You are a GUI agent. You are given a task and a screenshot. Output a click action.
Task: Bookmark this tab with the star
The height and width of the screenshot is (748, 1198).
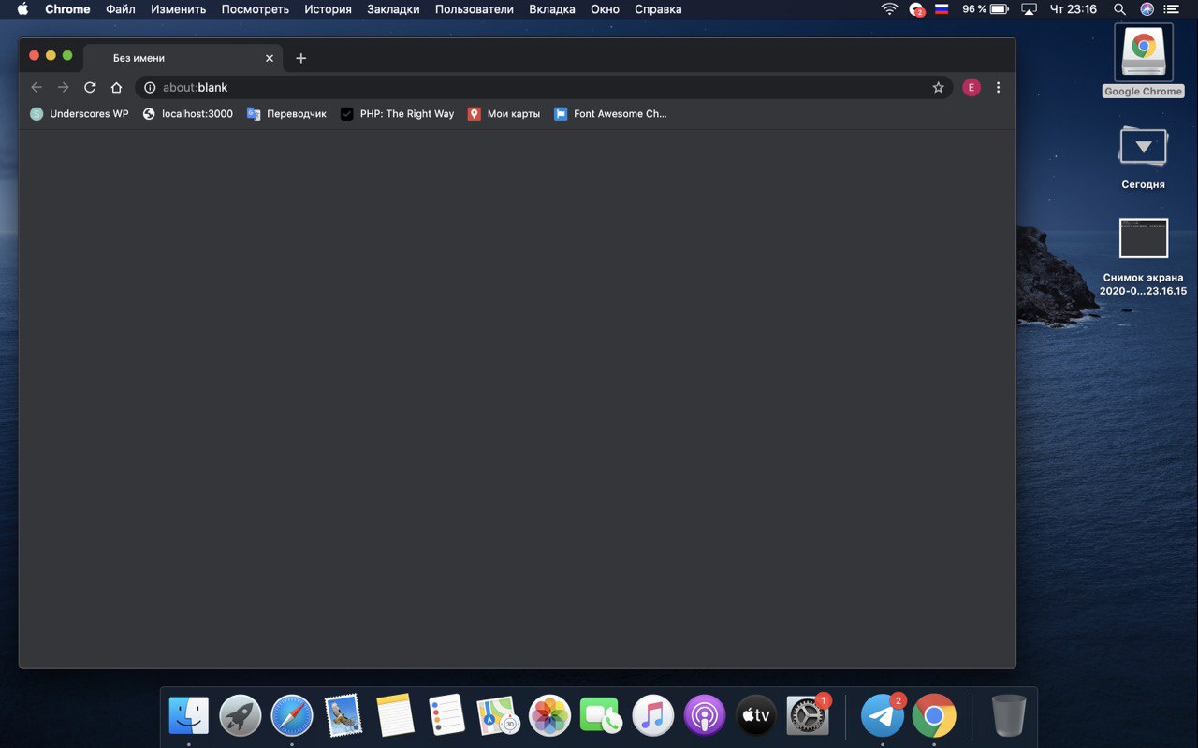coord(938,87)
